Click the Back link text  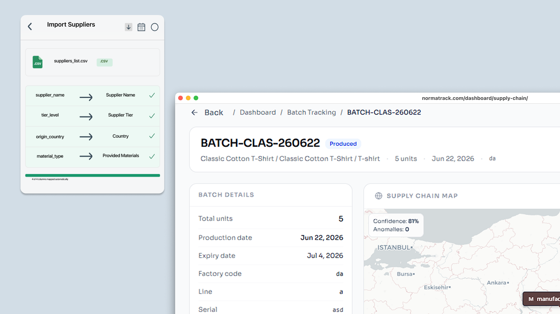[x=214, y=113]
